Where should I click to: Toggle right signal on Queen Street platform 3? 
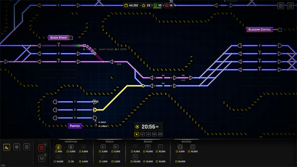click(79, 62)
